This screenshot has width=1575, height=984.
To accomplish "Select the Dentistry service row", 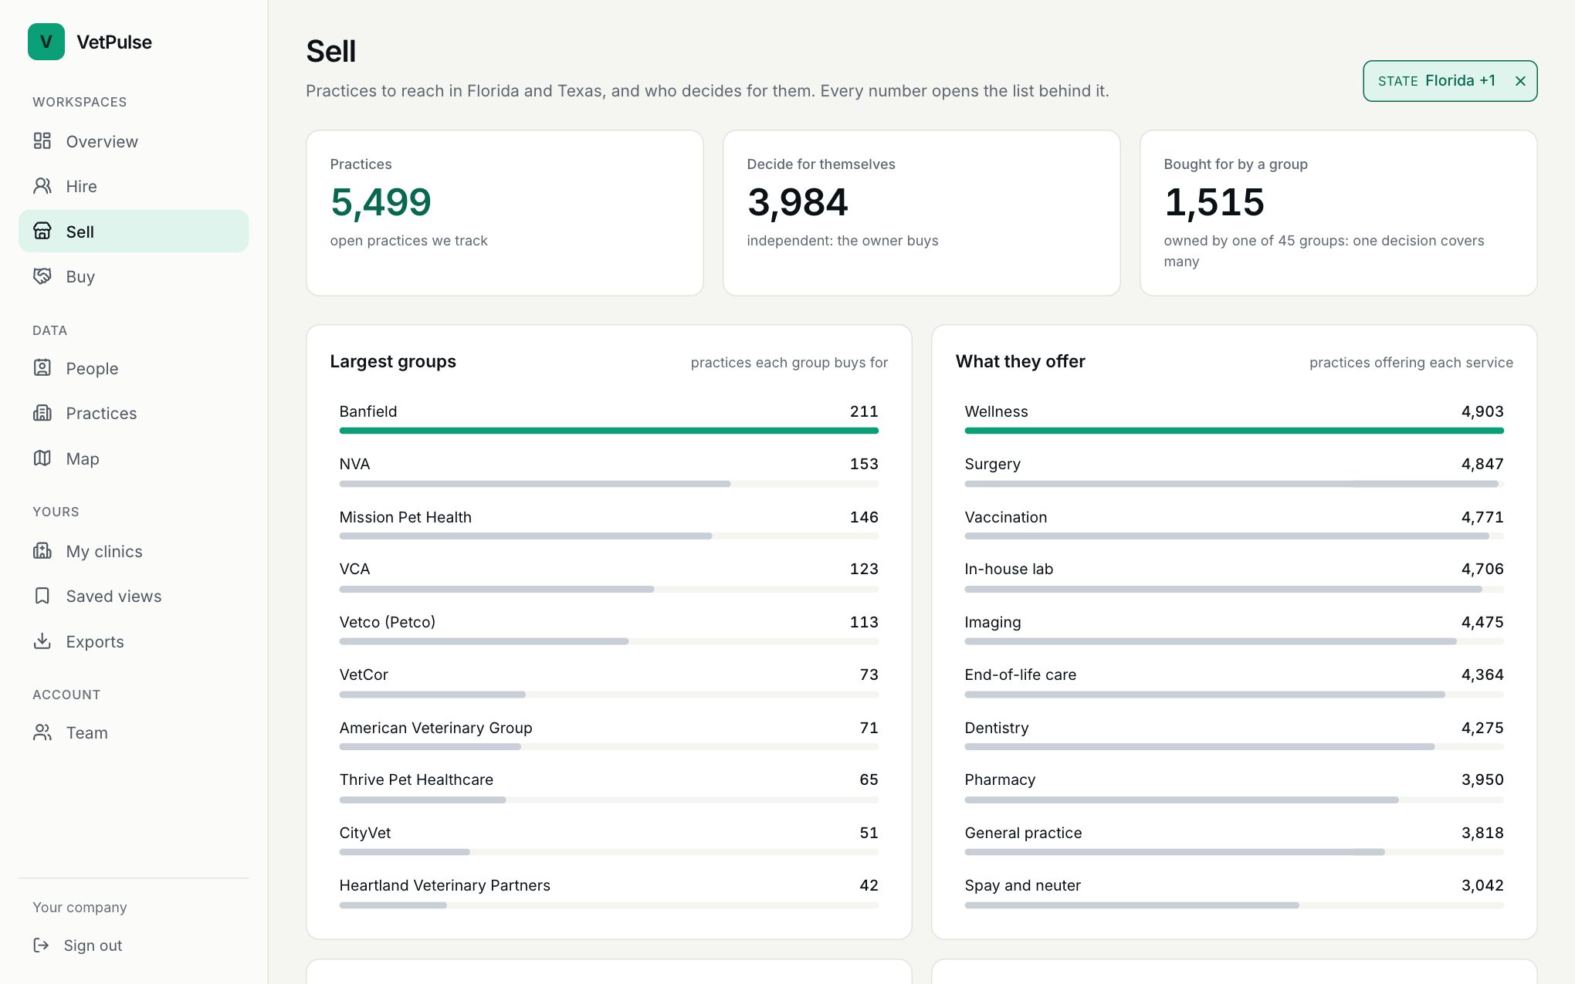I will (x=1234, y=735).
